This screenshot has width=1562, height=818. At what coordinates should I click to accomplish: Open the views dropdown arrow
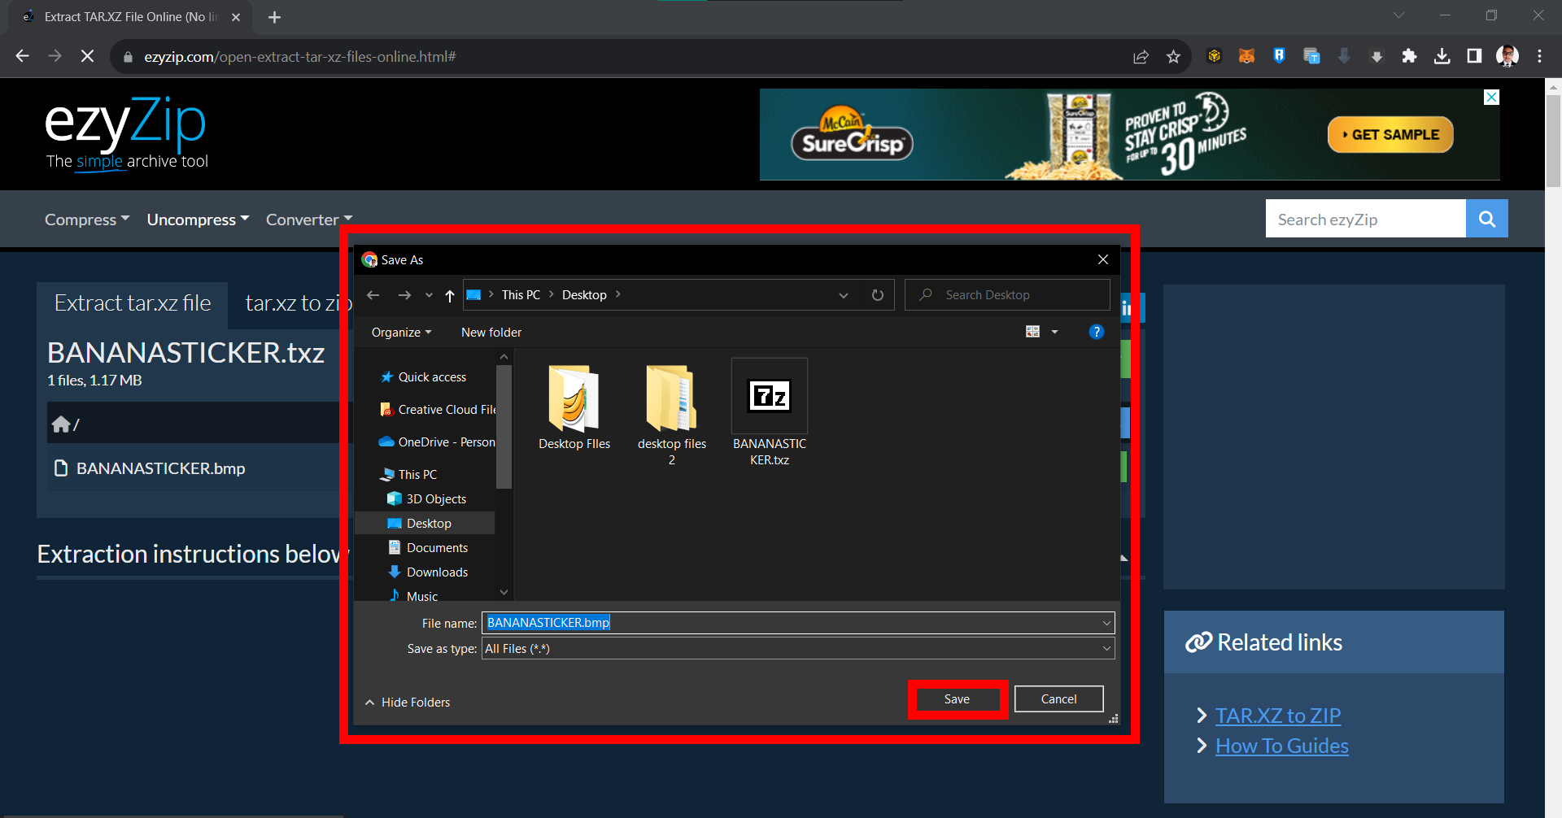(1055, 332)
